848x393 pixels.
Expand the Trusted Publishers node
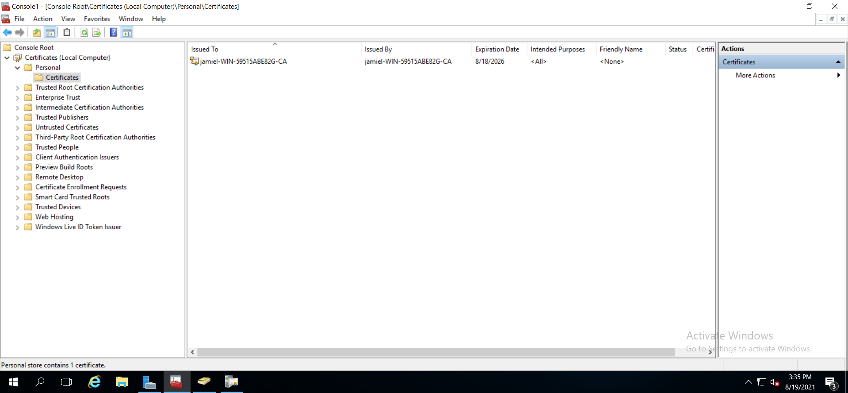[x=18, y=118]
